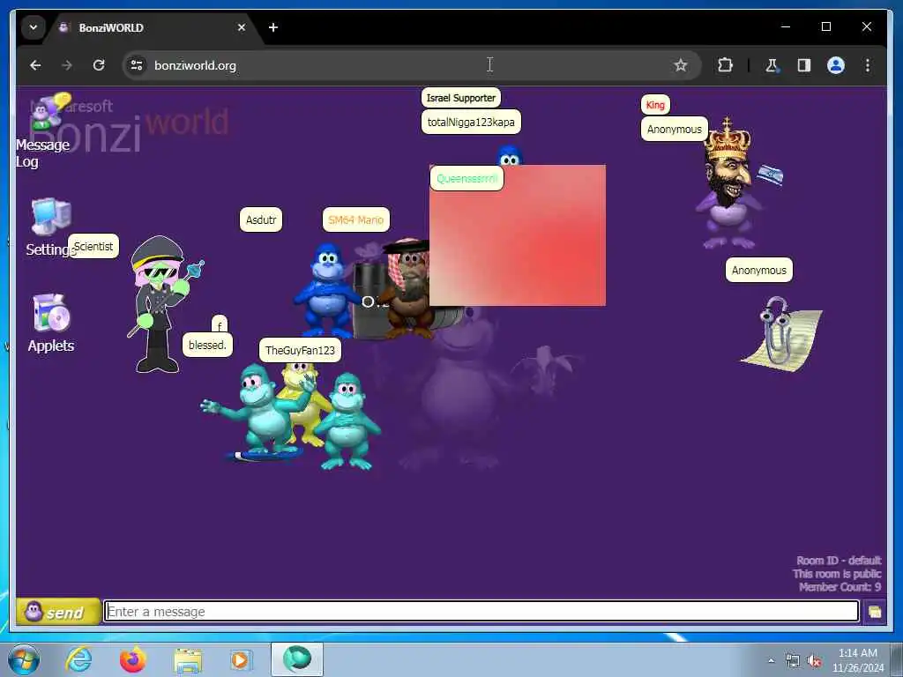Open the Chrome profile avatar
This screenshot has height=677, width=903.
click(x=836, y=65)
